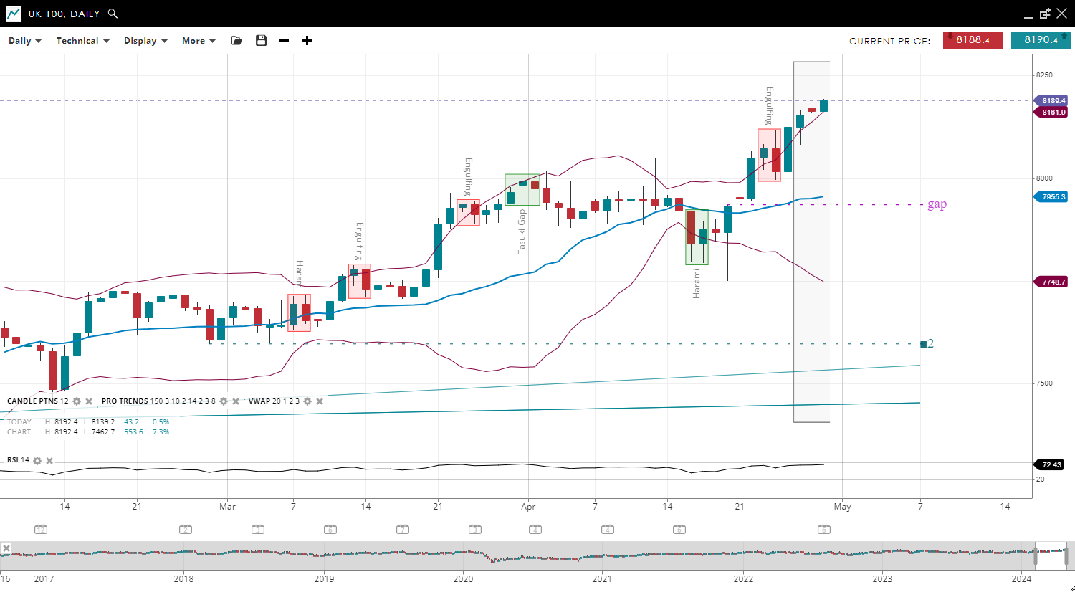Open RSI indicator settings gear

pos(37,460)
